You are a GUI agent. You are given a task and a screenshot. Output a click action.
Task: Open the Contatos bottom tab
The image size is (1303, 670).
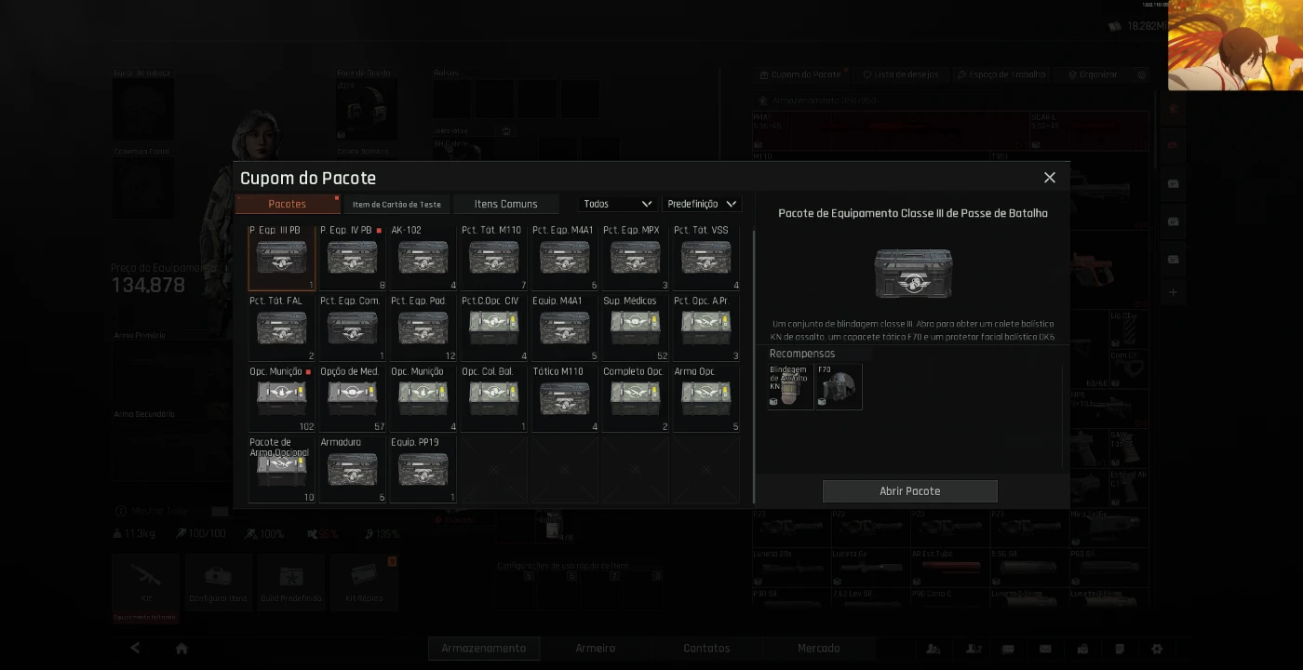tap(707, 649)
